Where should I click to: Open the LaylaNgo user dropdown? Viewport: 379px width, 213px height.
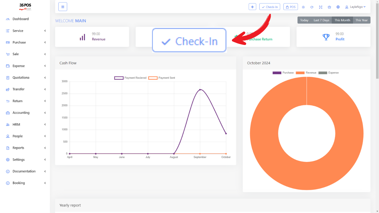[355, 7]
